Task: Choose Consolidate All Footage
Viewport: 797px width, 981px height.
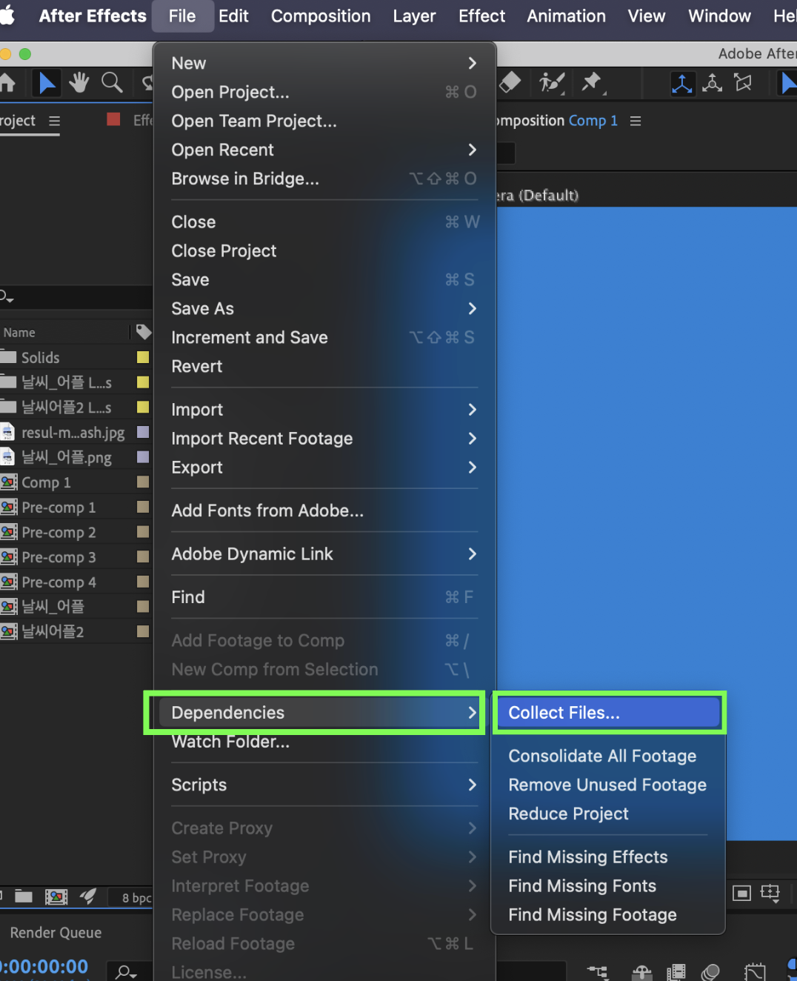Action: pyautogui.click(x=607, y=756)
